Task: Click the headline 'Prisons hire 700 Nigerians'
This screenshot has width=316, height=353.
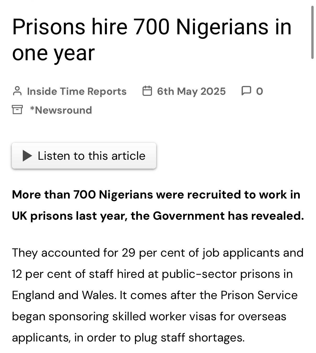Action: coord(152,27)
